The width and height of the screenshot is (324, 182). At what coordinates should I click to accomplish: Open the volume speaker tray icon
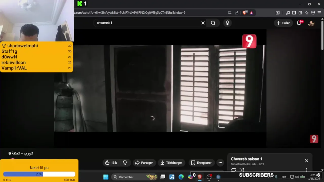[x=297, y=177]
